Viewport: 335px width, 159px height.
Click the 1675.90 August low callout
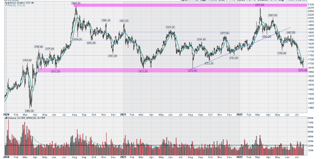point(193,71)
